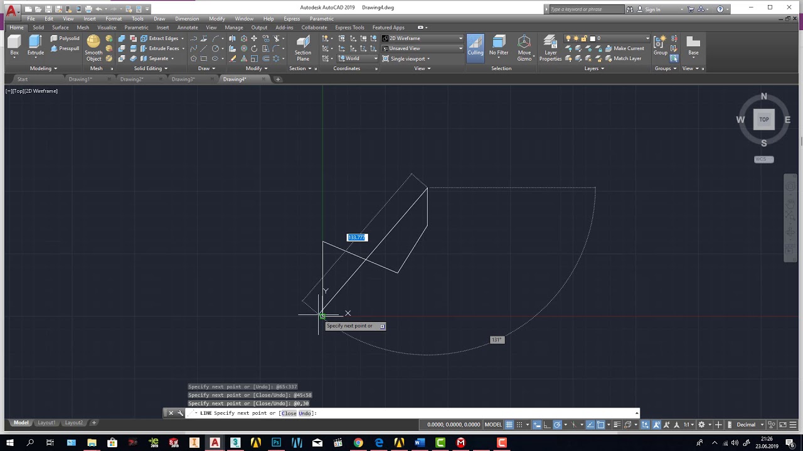The image size is (803, 451).
Task: Toggle polar tracking in status bar
Action: pos(558,425)
